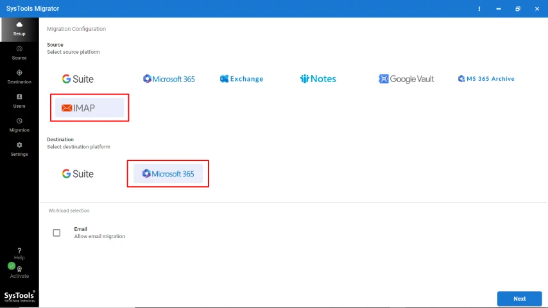Open the Users sidebar step
This screenshot has width=548, height=308.
(19, 101)
